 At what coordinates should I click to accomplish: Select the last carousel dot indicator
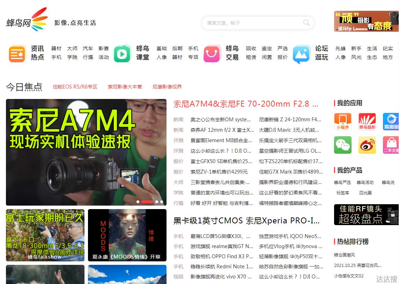(162, 202)
